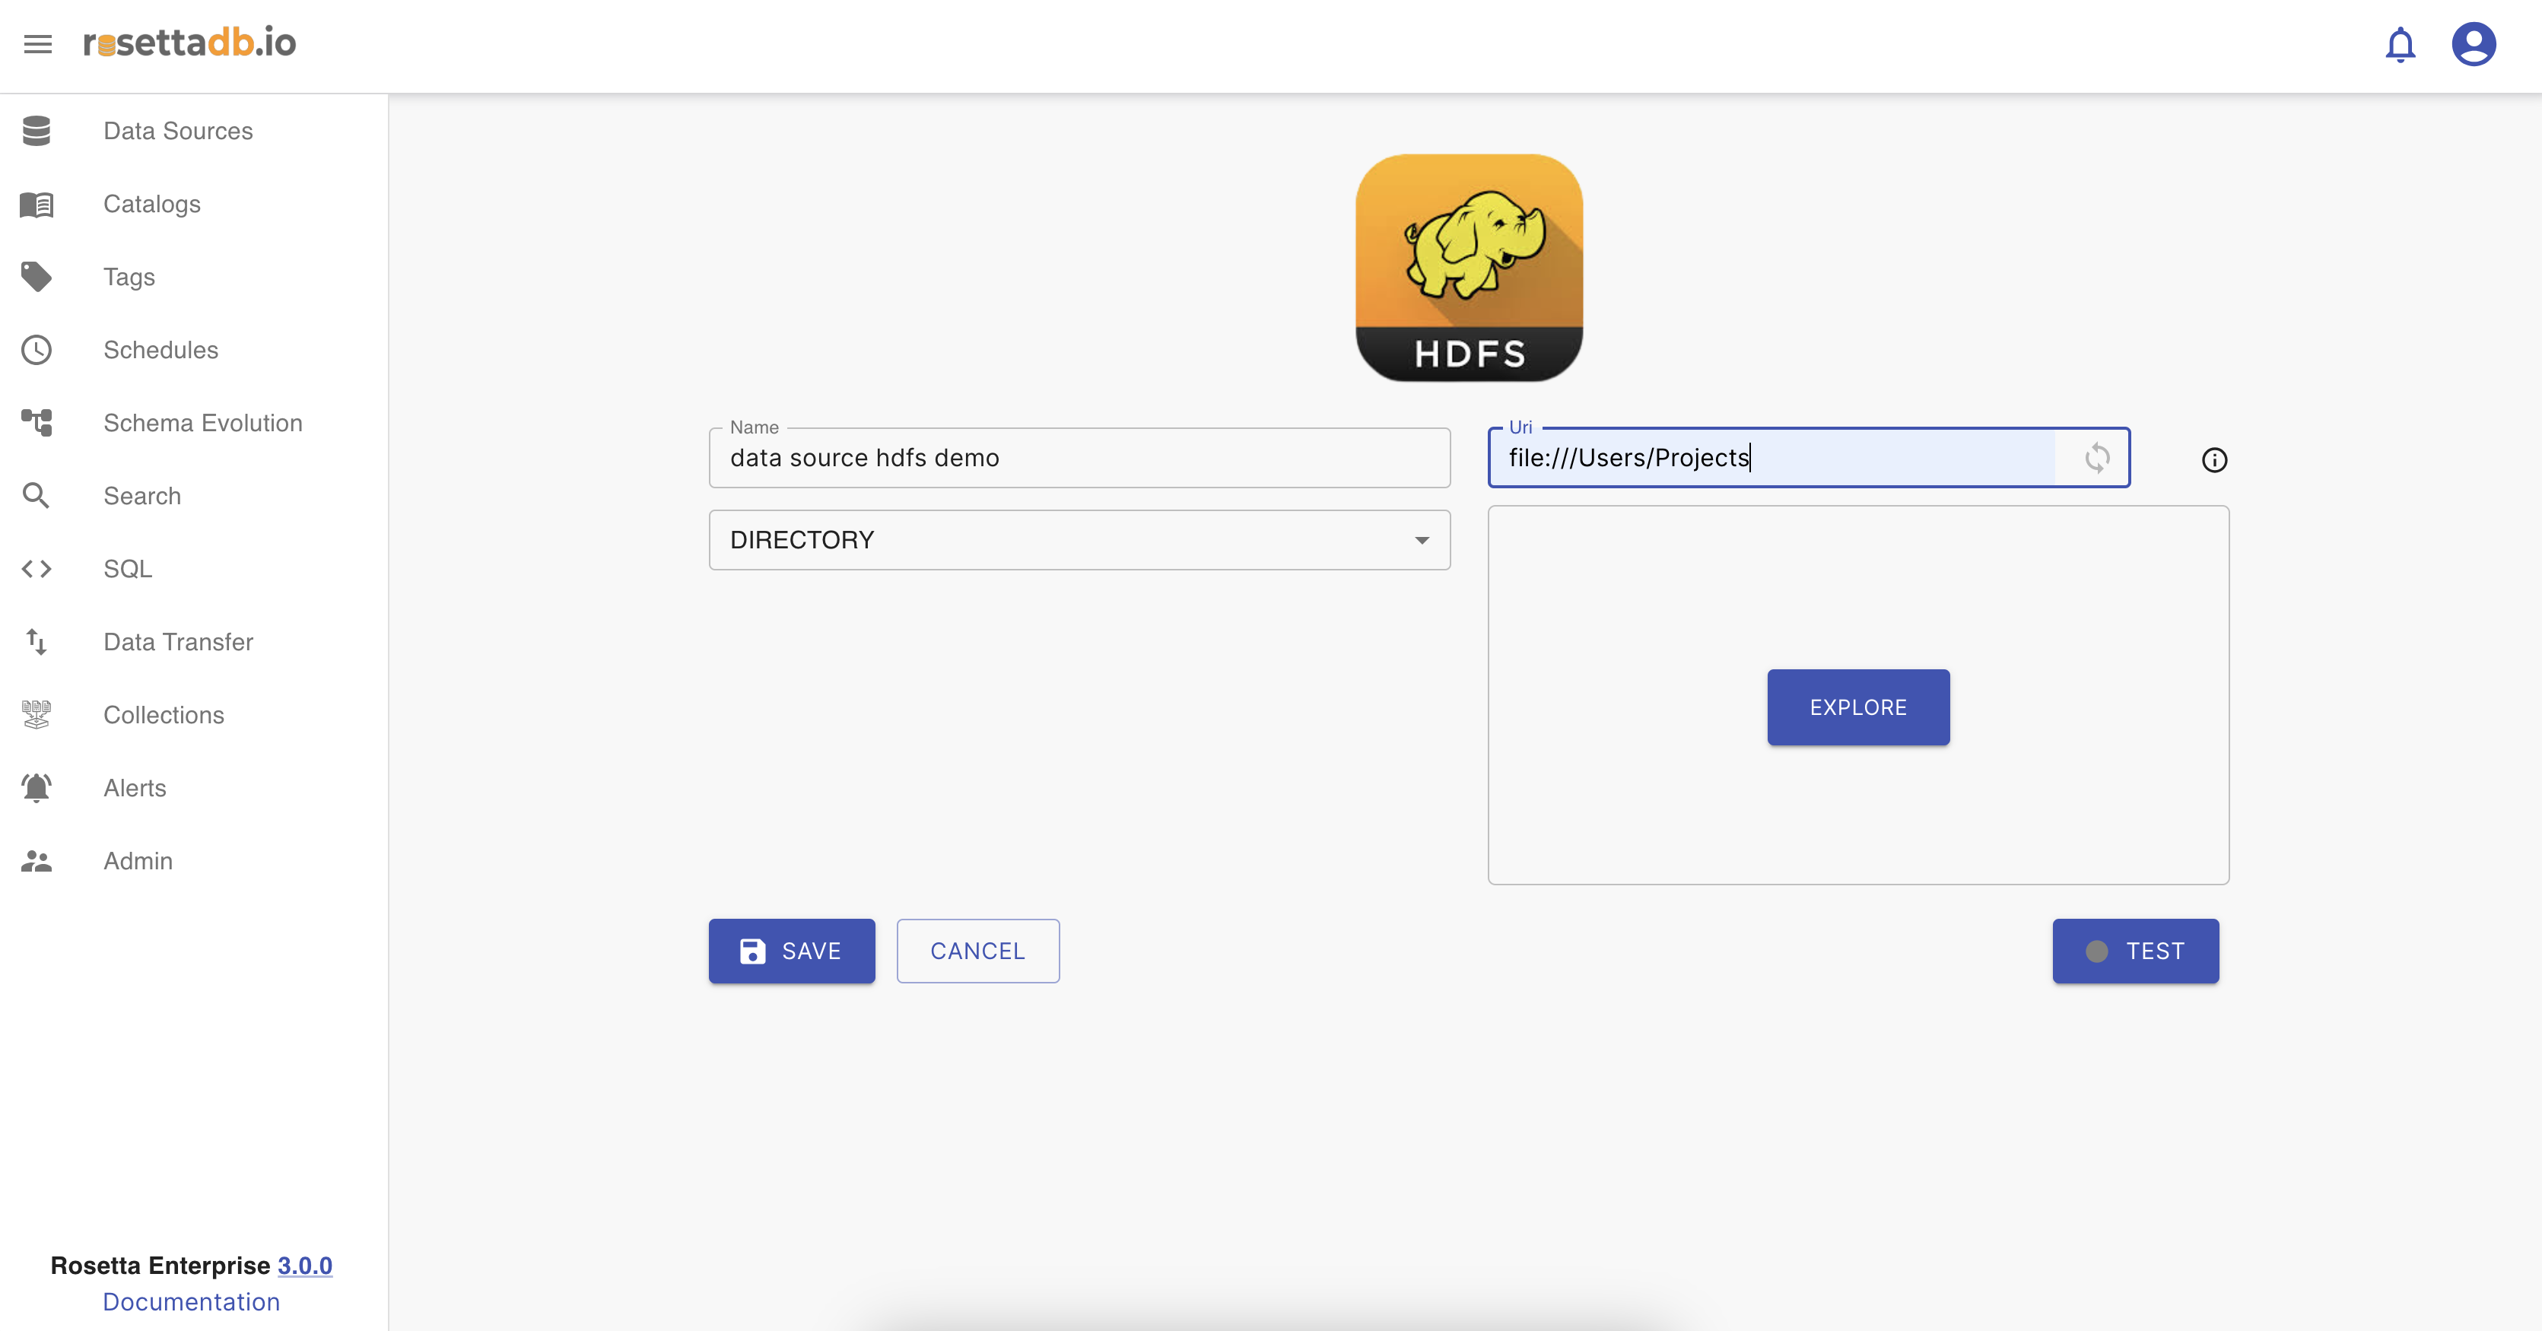Click the Data Transfer arrows icon
This screenshot has height=1331, width=2542.
coord(37,643)
